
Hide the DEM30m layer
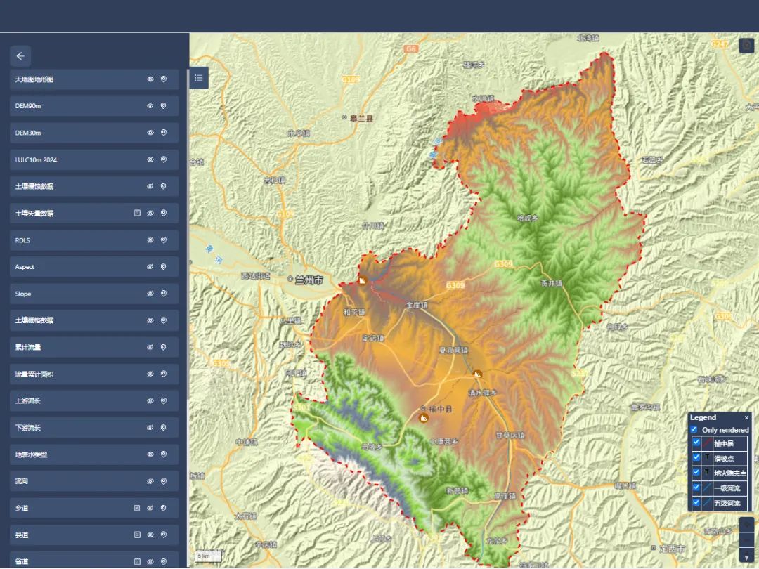(x=150, y=133)
